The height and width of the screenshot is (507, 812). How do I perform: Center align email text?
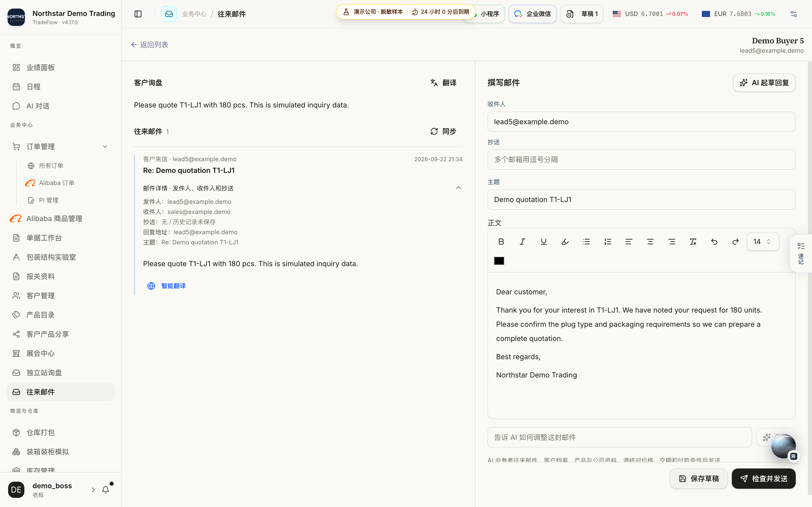650,242
